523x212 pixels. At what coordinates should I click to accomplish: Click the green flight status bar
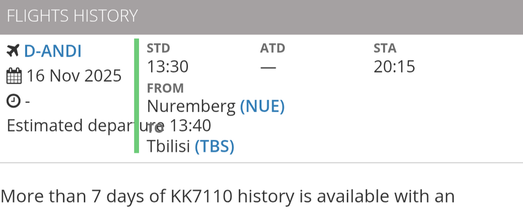(x=136, y=95)
